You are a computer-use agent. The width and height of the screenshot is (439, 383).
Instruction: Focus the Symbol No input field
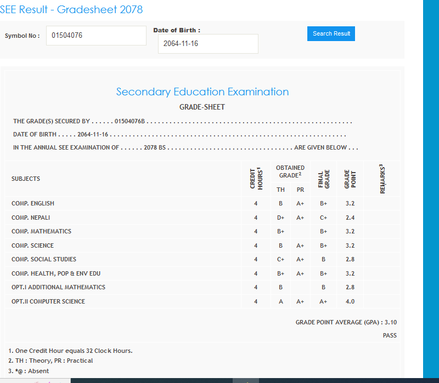point(96,36)
